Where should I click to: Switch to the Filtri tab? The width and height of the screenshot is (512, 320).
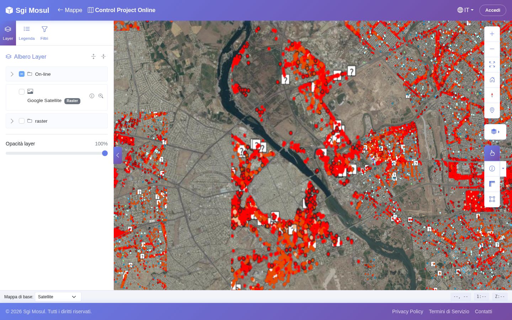click(x=44, y=33)
